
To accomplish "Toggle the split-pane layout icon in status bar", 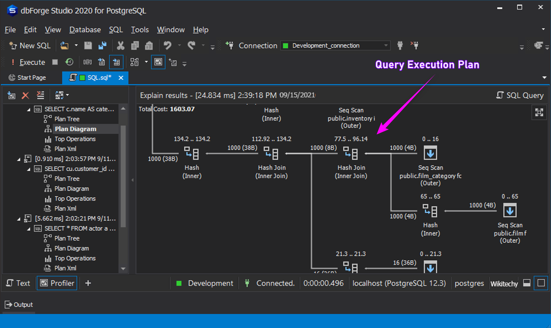I will click(x=527, y=283).
